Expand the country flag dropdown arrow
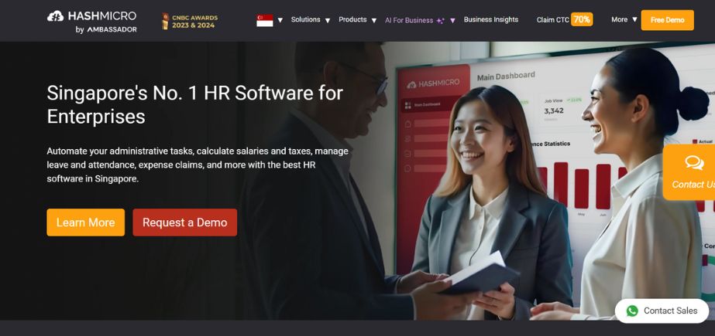Viewport: 715px width, 336px height. pos(280,20)
